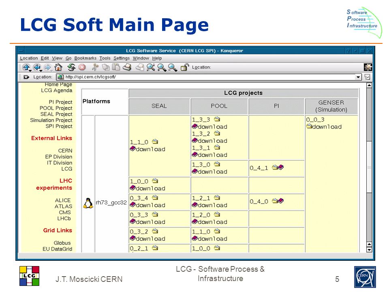
Task: Click the rh73_gcc32 platform label
Action: click(111, 203)
